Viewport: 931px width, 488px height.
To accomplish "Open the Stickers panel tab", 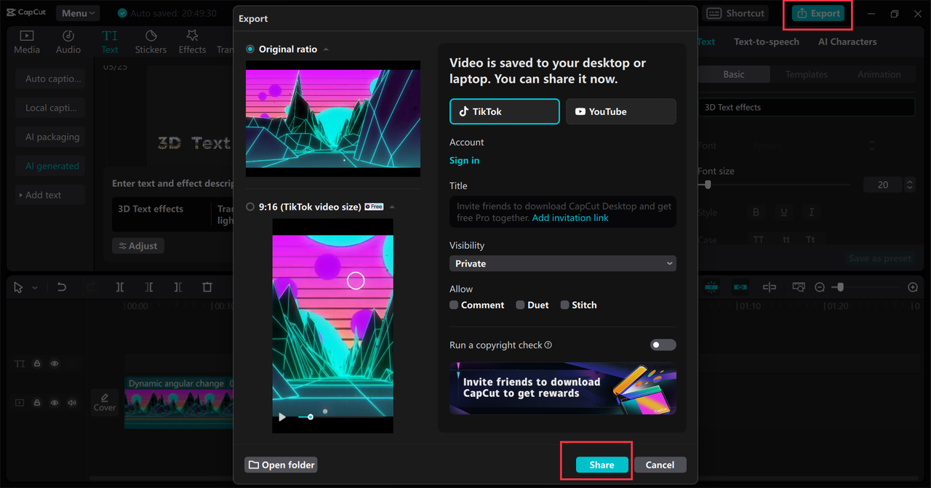I will (151, 41).
